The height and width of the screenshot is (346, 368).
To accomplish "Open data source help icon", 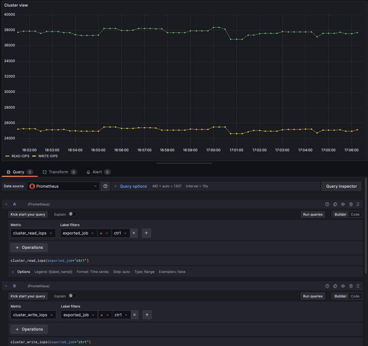I will point(105,186).
